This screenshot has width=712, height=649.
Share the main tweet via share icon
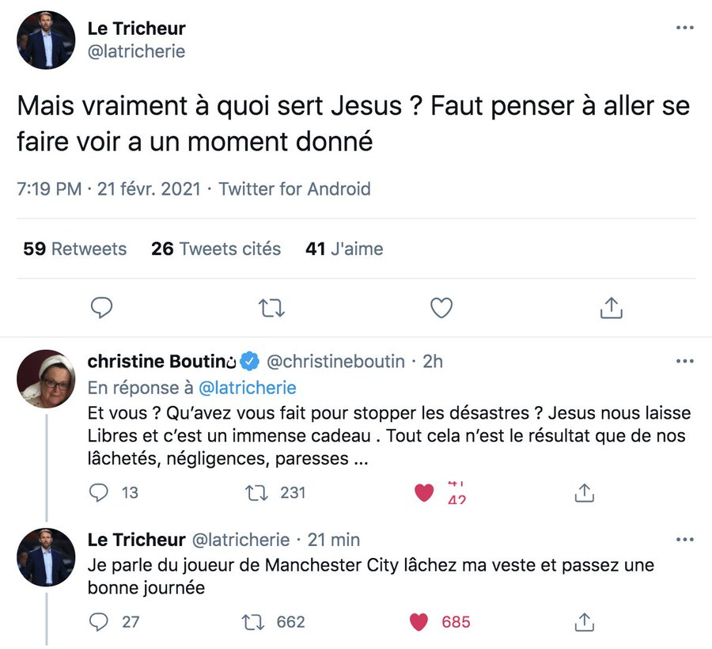point(612,308)
